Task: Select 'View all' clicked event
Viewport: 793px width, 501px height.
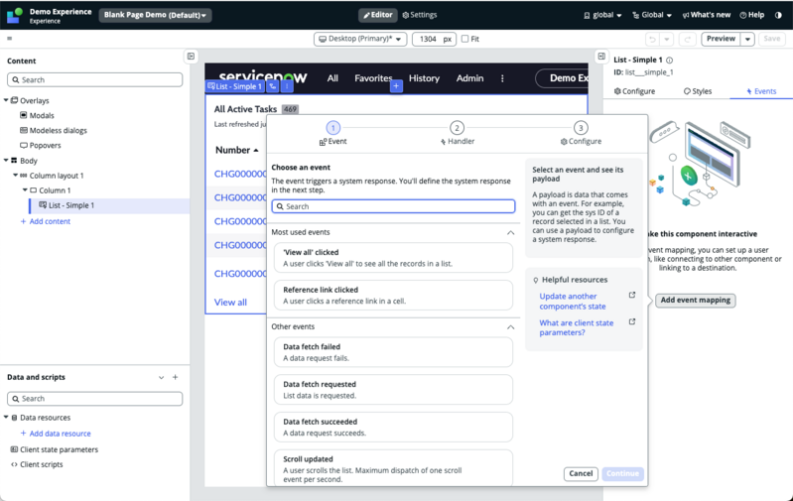Action: coord(393,258)
